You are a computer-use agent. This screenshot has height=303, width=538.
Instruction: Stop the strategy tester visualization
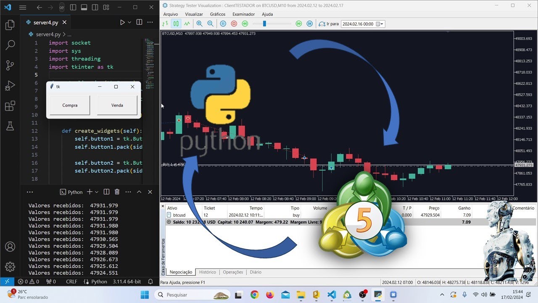(x=234, y=24)
